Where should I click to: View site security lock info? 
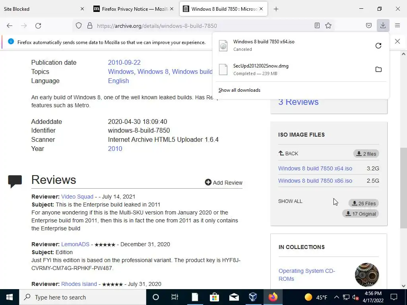coord(90,26)
